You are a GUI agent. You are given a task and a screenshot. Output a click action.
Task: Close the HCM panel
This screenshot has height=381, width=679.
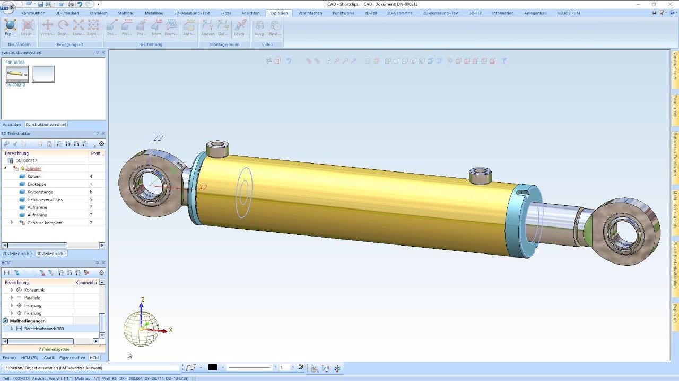(103, 263)
